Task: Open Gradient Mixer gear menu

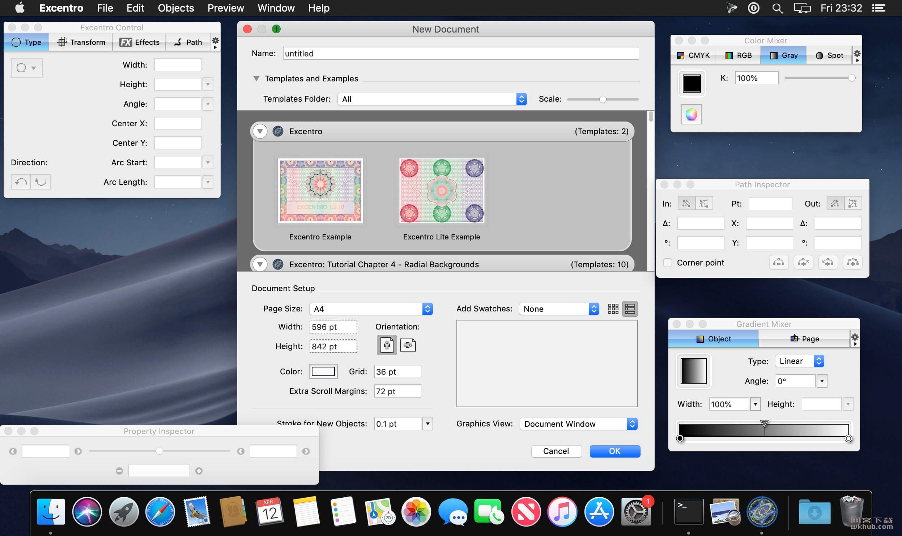Action: (855, 339)
